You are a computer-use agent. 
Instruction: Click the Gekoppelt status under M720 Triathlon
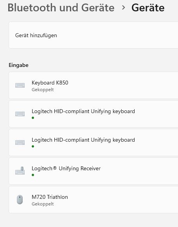43,204
